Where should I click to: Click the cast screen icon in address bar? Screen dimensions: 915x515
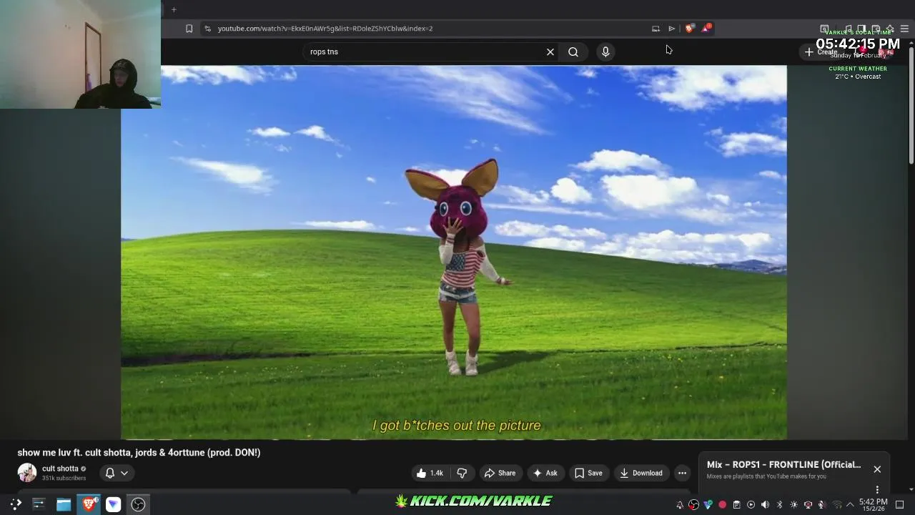656,29
